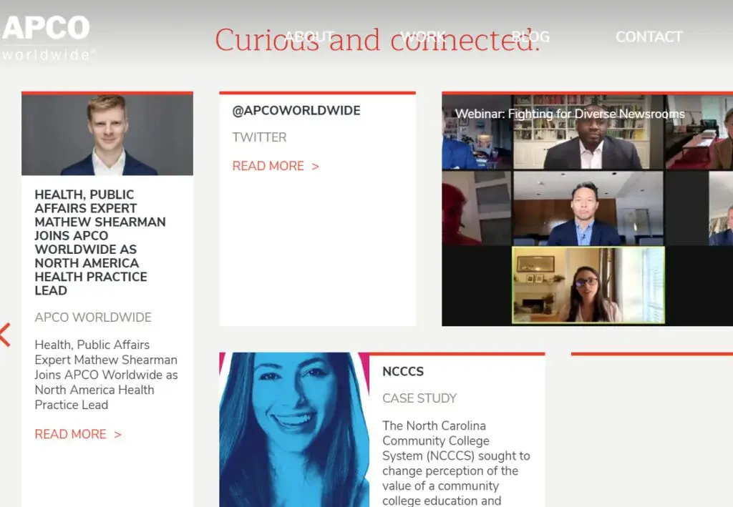The width and height of the screenshot is (733, 507).
Task: Click the 'Webinar: Fighting for Diverse Newsrooms' caption
Action: [570, 114]
